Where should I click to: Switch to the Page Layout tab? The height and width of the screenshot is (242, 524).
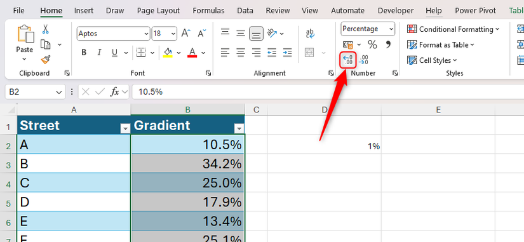[x=158, y=11]
